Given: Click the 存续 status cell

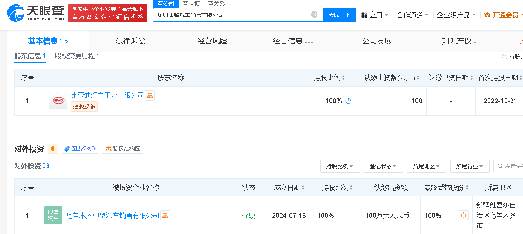Looking at the screenshot, I should (x=248, y=215).
